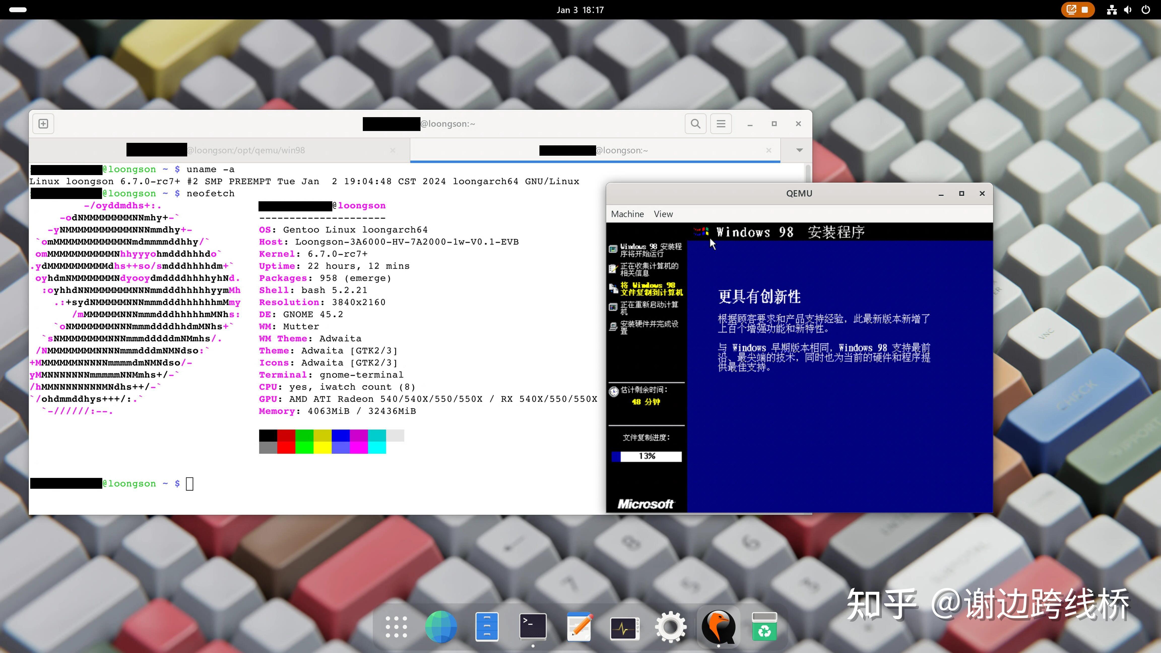
Task: Click the 13% file copy progress bar
Action: [646, 456]
